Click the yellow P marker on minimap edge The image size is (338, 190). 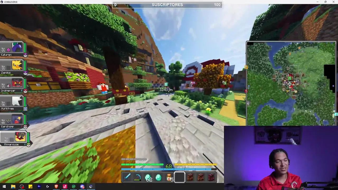pos(246,68)
